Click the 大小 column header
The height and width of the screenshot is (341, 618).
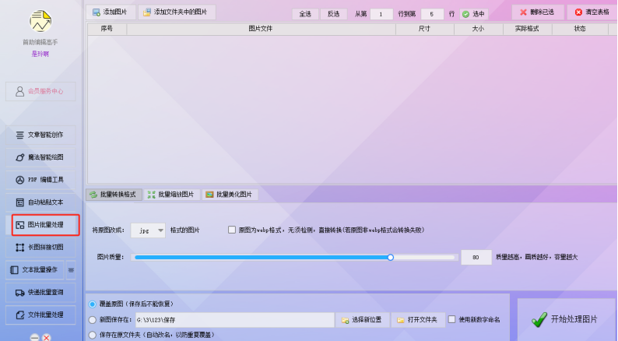[x=479, y=29]
